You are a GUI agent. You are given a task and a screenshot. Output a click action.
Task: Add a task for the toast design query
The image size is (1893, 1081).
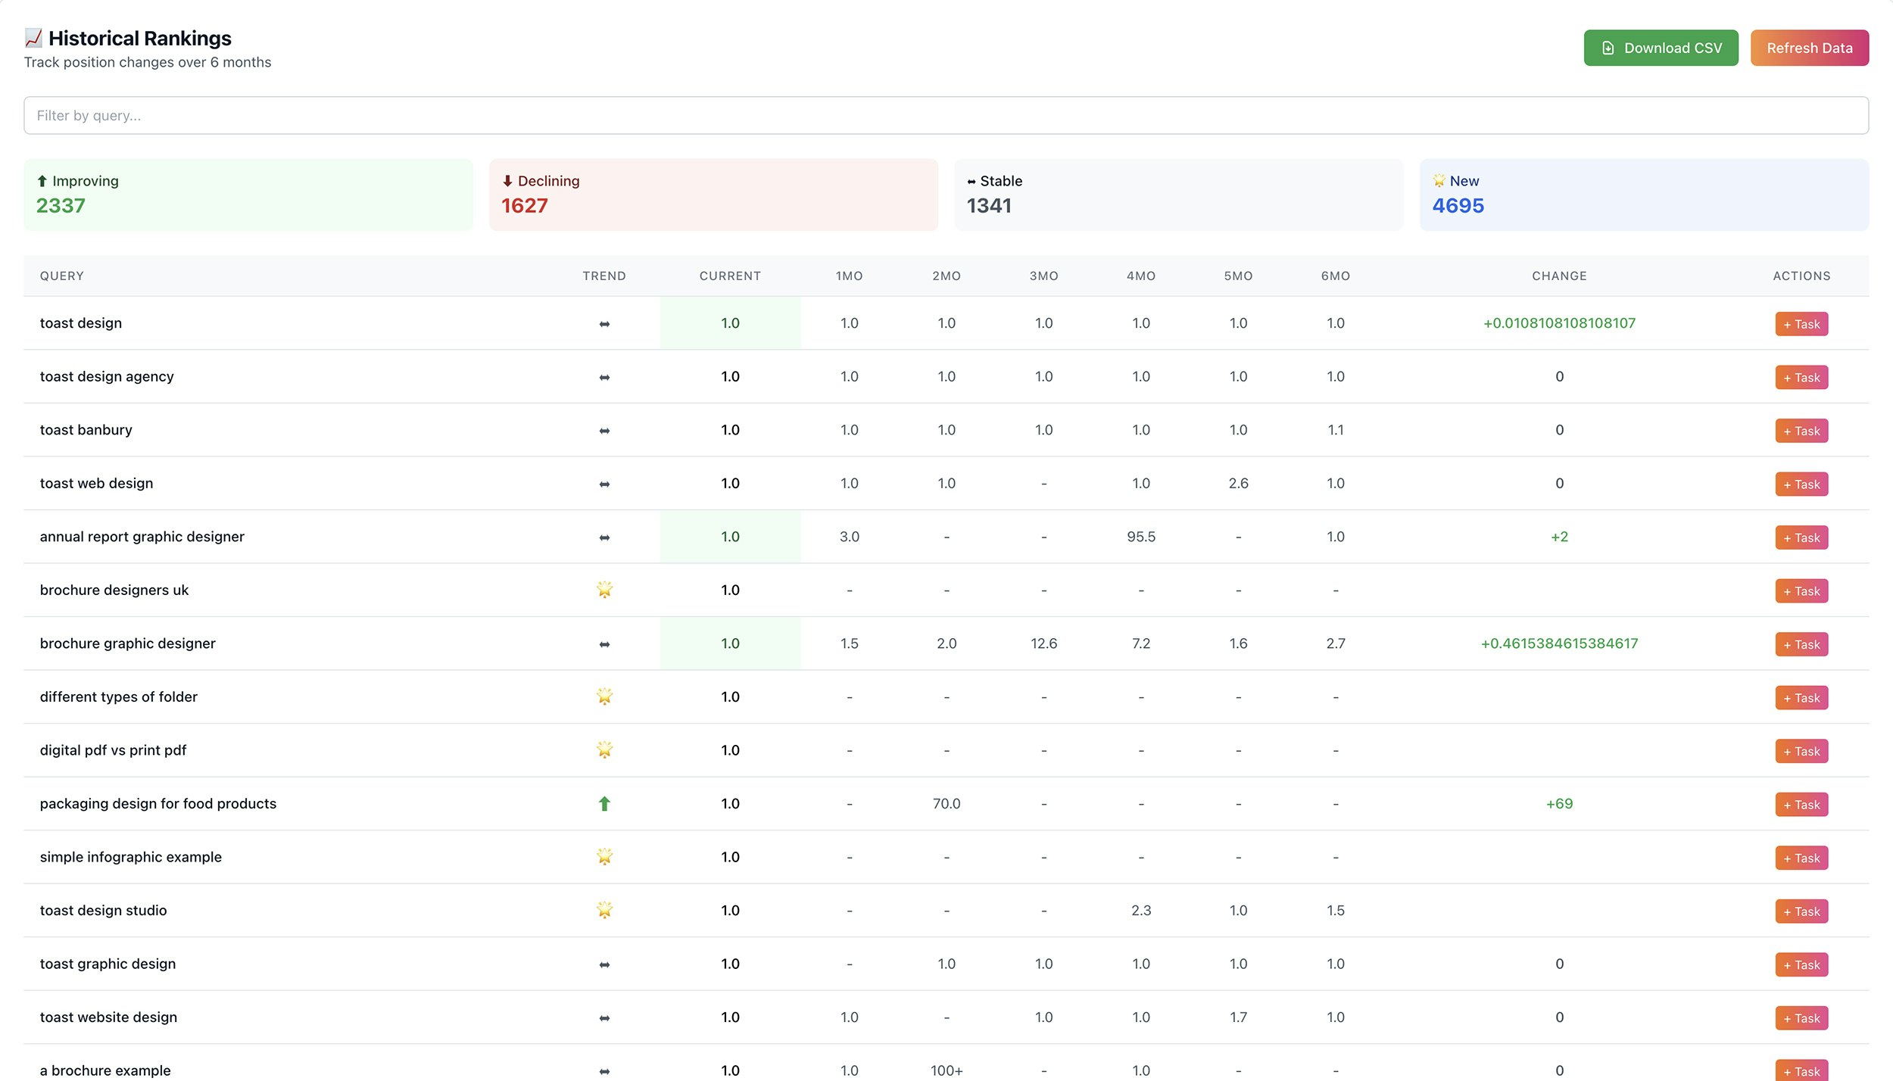1801,323
